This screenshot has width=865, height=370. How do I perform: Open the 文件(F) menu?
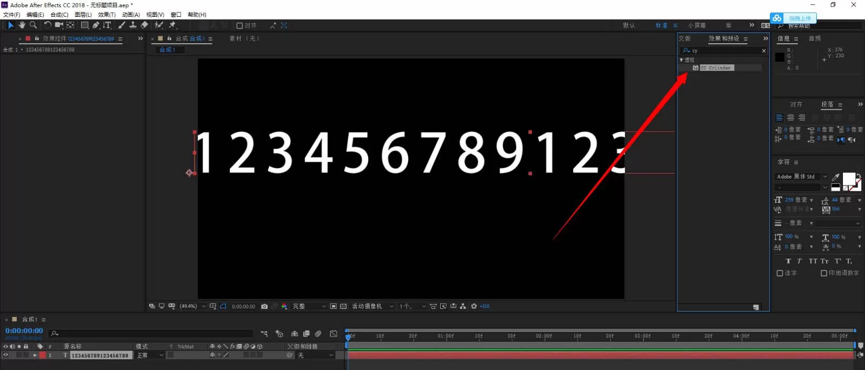click(11, 15)
